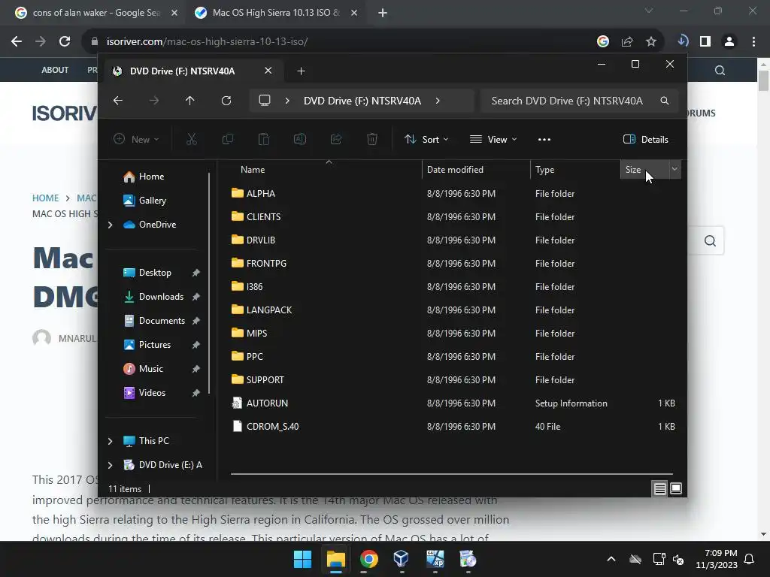Viewport: 770px width, 577px height.
Task: Click the Rename icon in toolbar
Action: click(299, 139)
